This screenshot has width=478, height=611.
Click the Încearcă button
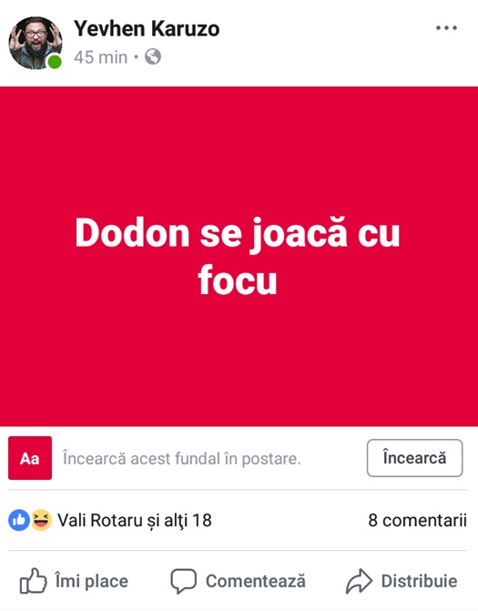click(x=414, y=458)
